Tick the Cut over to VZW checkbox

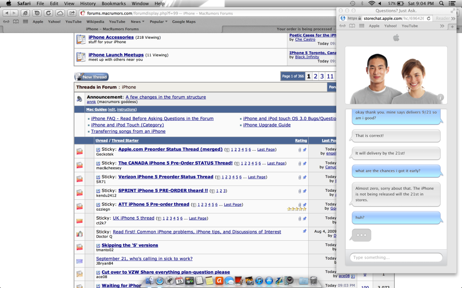pyautogui.click(x=98, y=273)
